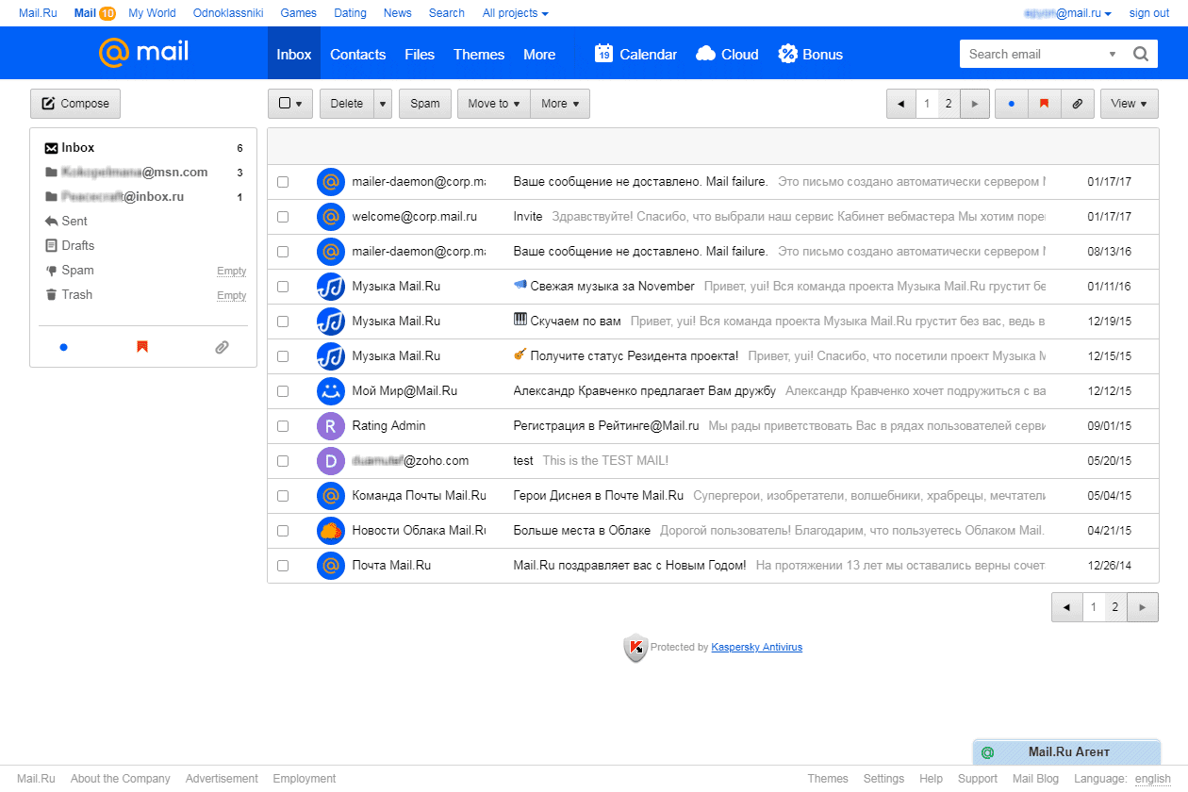This screenshot has width=1188, height=792.
Task: Filter unread with toolbar blue dot
Action: tap(1012, 104)
